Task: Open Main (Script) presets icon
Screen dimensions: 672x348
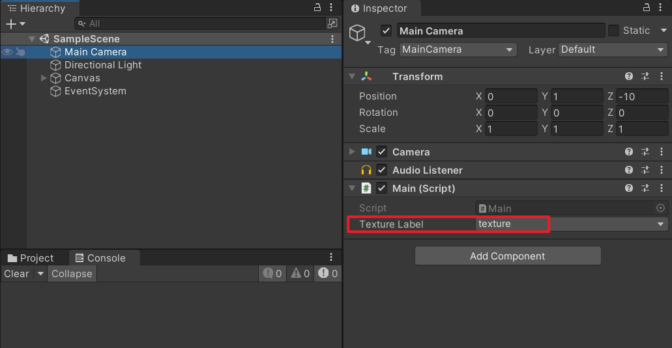Action: 645,188
